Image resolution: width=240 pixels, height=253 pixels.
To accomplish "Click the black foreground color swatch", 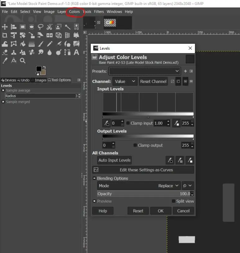I will pos(39,69).
